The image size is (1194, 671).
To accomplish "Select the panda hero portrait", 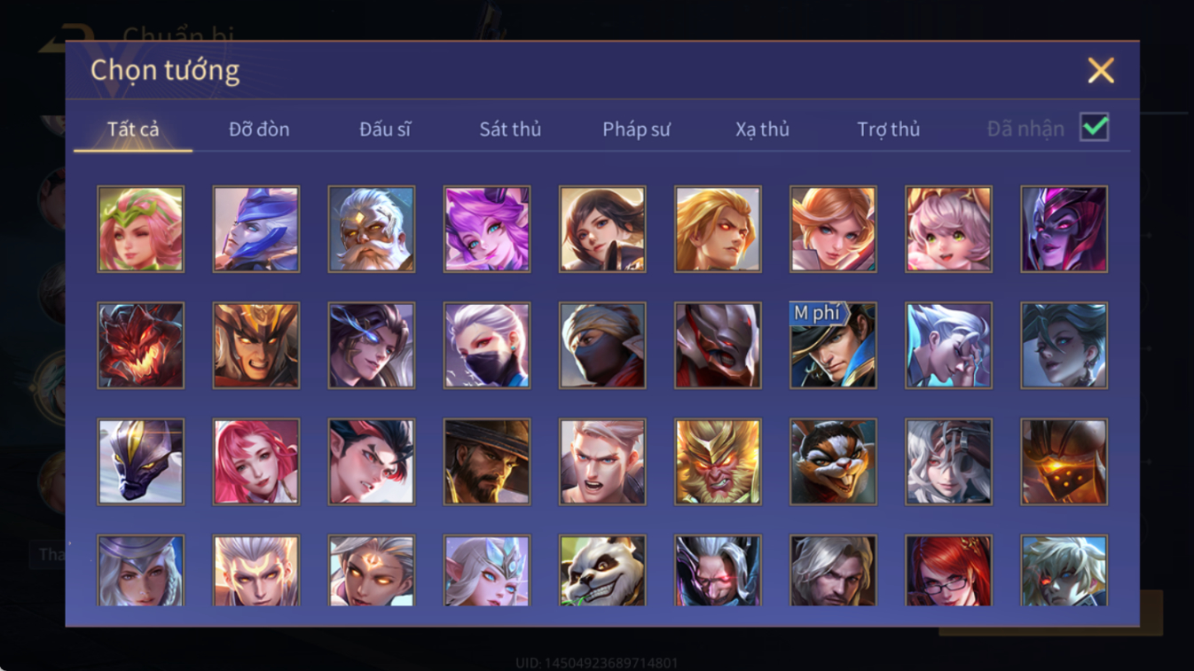I will [x=602, y=571].
